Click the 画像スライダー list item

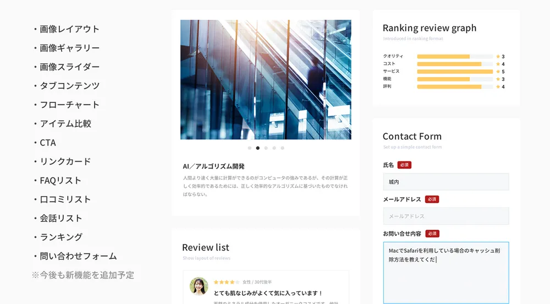pos(67,67)
